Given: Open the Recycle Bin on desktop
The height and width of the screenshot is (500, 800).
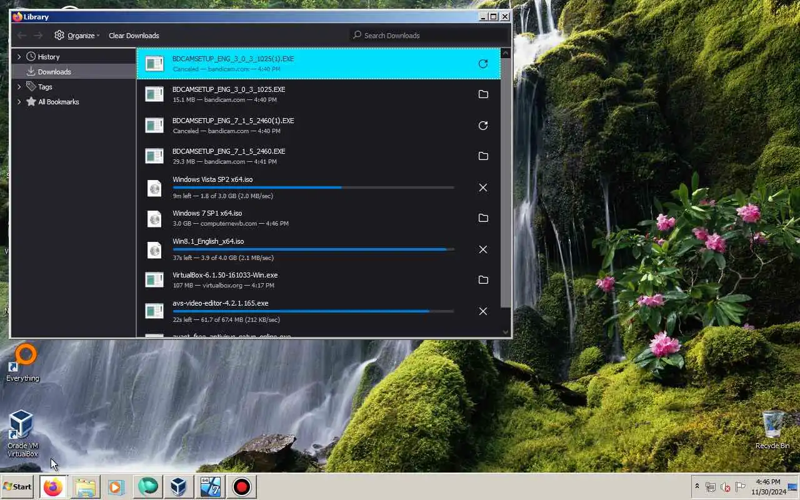Looking at the screenshot, I should [x=772, y=430].
